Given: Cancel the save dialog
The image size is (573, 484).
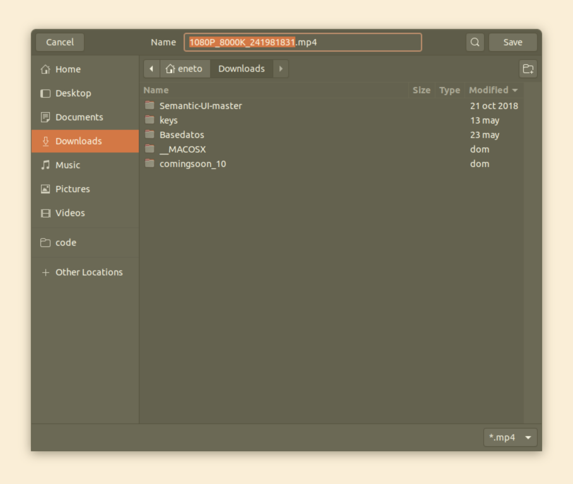Looking at the screenshot, I should coord(60,42).
